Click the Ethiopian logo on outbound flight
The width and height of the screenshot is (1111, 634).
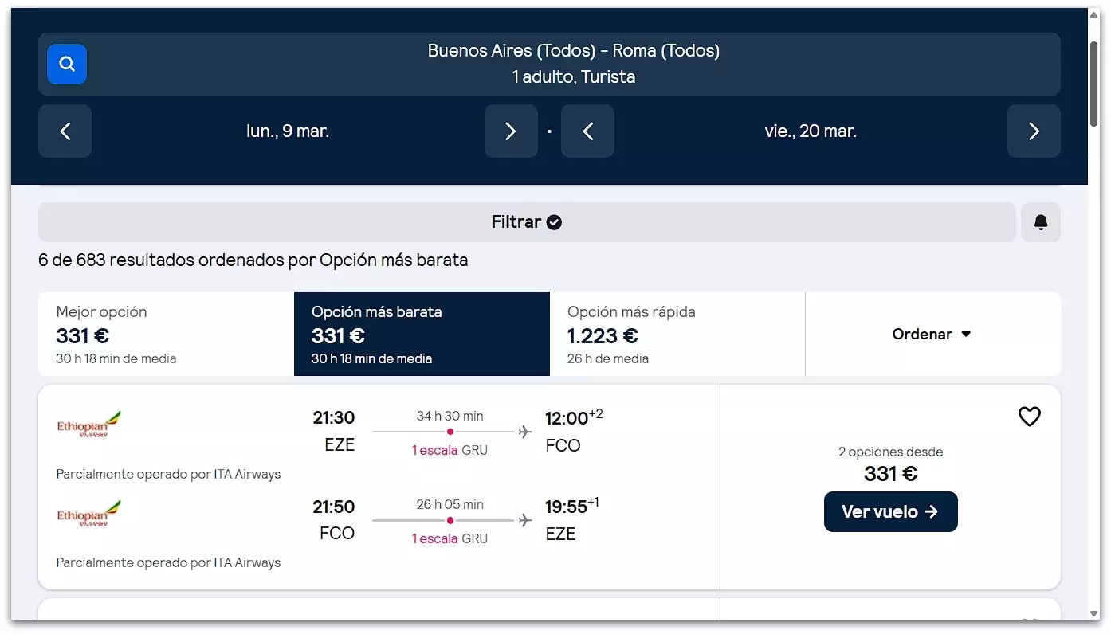click(x=88, y=425)
